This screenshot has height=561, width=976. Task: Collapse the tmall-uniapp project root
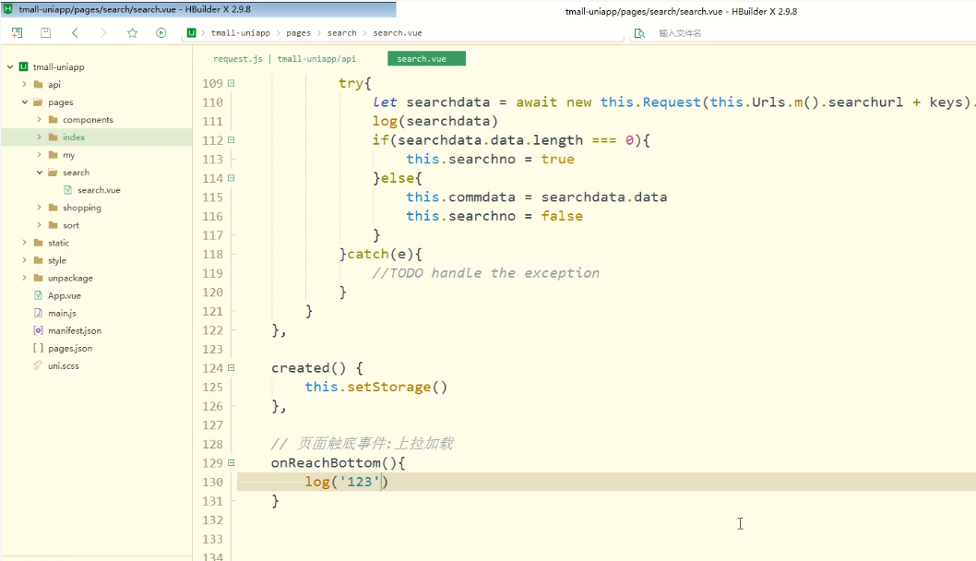[x=10, y=66]
